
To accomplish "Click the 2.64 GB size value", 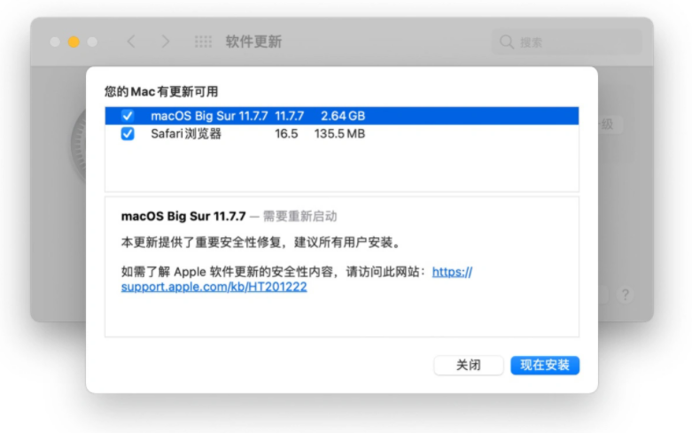I will [343, 116].
